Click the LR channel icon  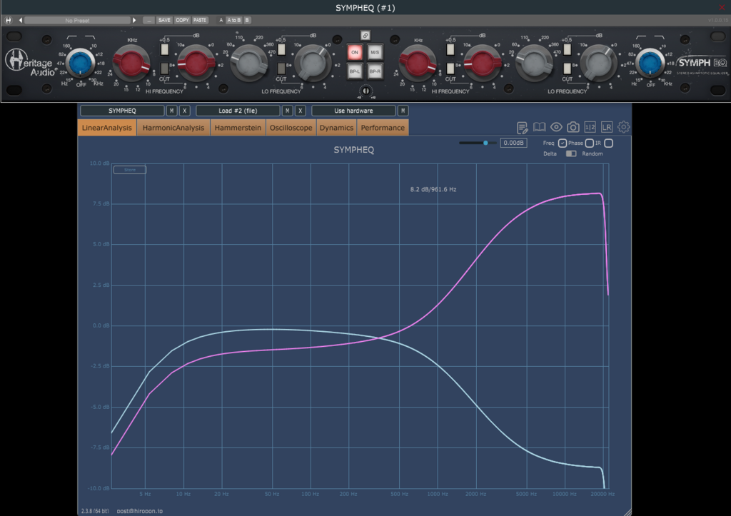coord(607,127)
